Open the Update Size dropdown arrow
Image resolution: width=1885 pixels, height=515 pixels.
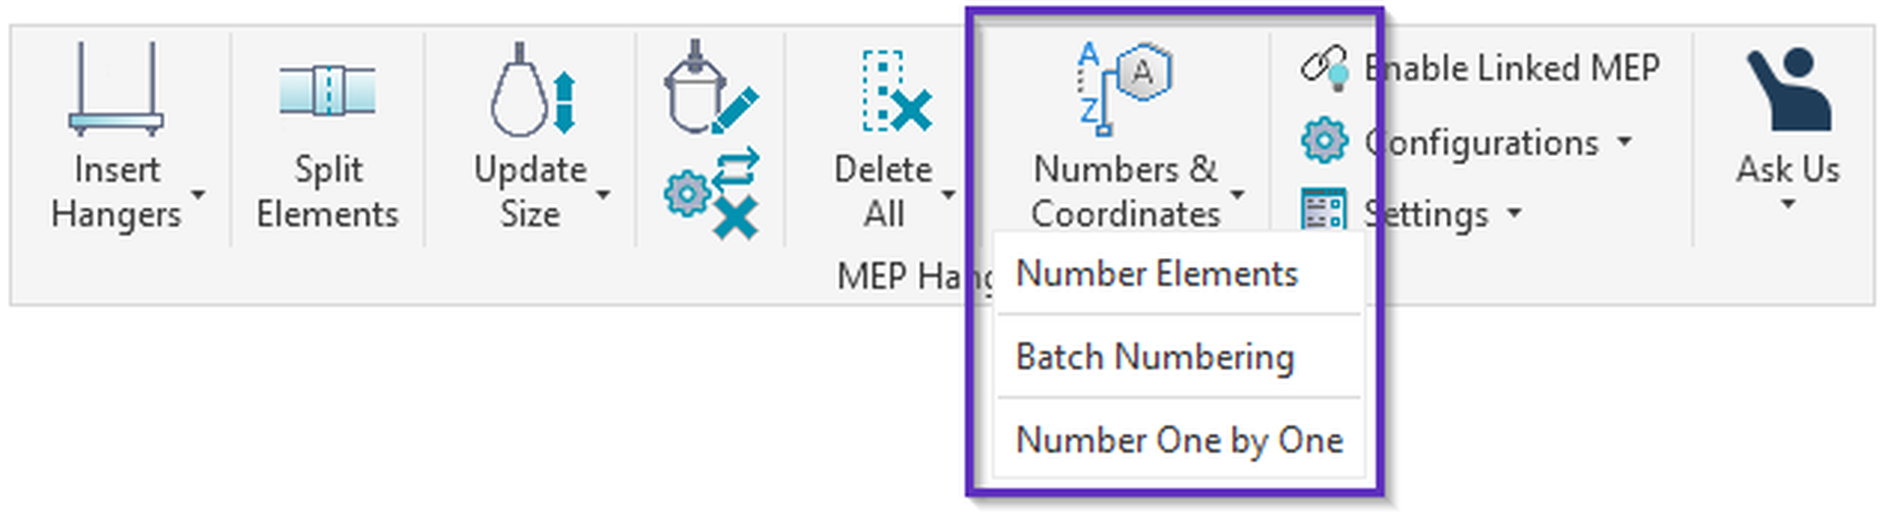coord(603,194)
